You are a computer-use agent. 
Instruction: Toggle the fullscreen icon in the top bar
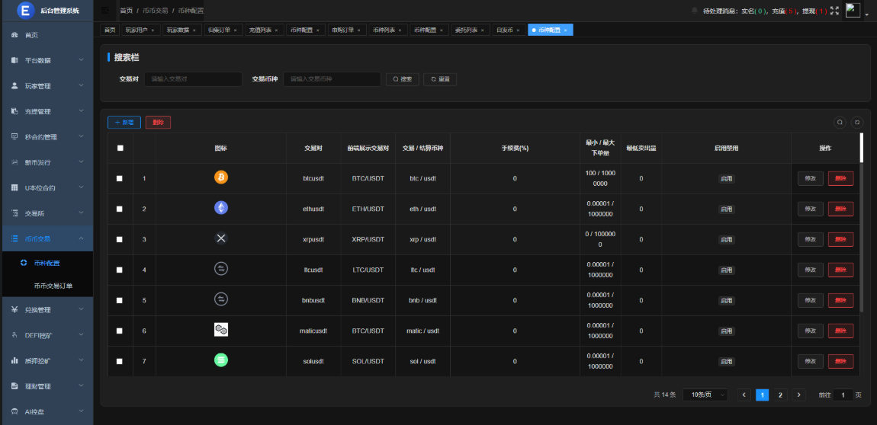pos(834,11)
